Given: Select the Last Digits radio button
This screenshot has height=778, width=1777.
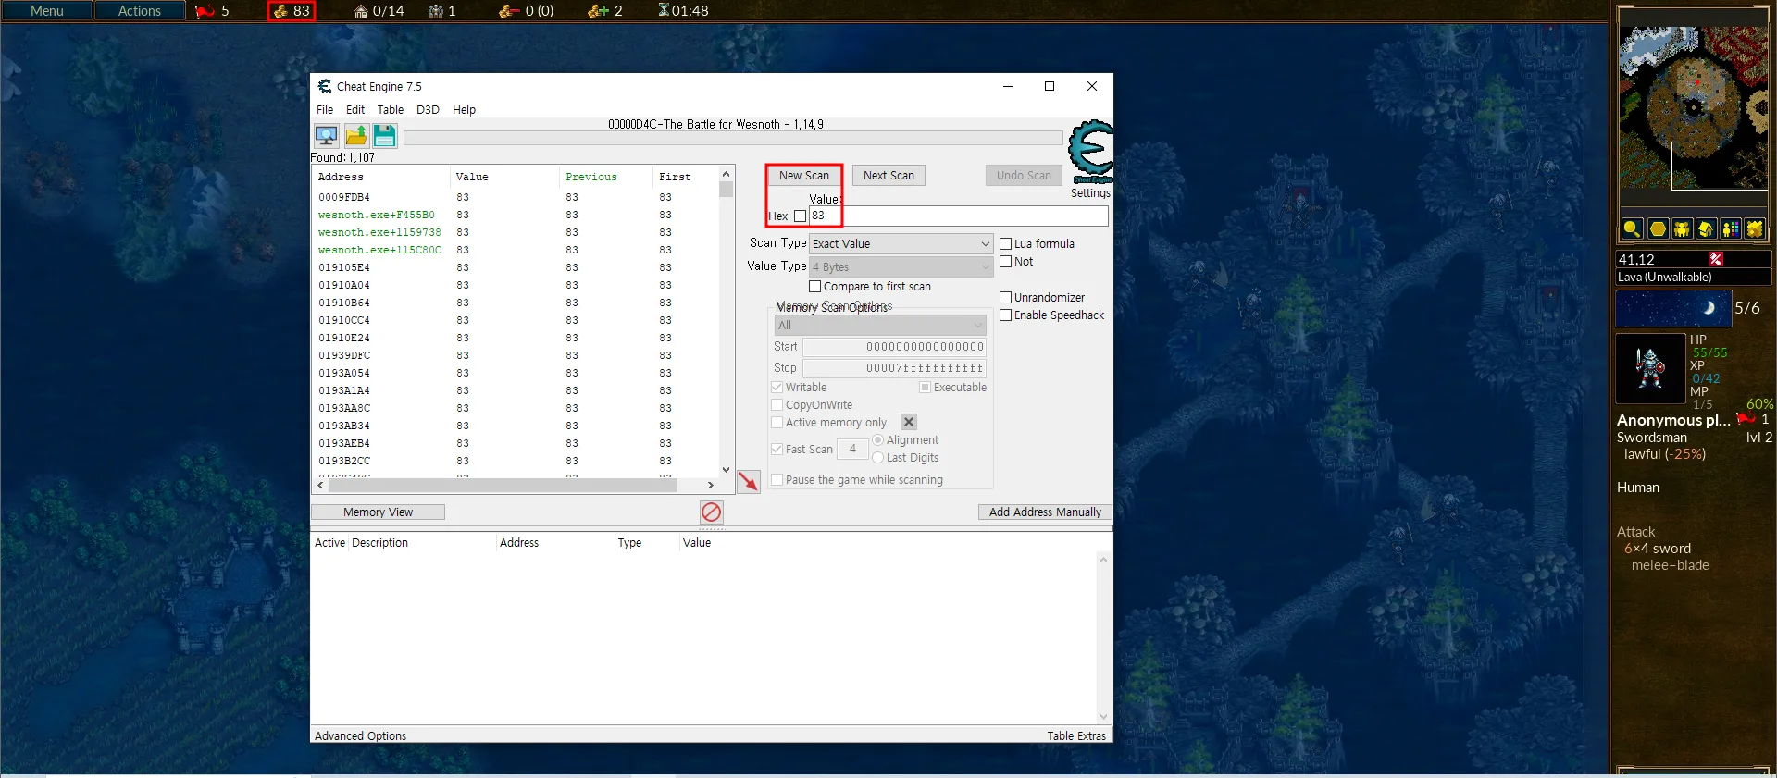Looking at the screenshot, I should point(878,458).
